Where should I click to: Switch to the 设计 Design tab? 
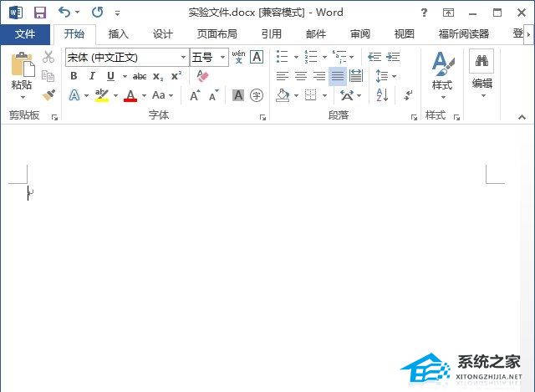pyautogui.click(x=162, y=33)
